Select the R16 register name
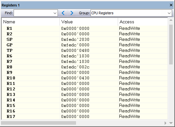175x127 pixels. (x=11, y=111)
